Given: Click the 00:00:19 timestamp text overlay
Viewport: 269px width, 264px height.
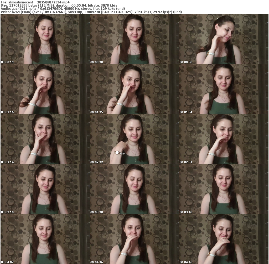Looking at the screenshot, I should 7,62.
